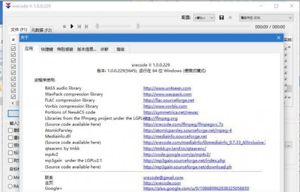Toggle the third checkbox in file list
The image size is (300, 192).
click(x=13, y=61)
